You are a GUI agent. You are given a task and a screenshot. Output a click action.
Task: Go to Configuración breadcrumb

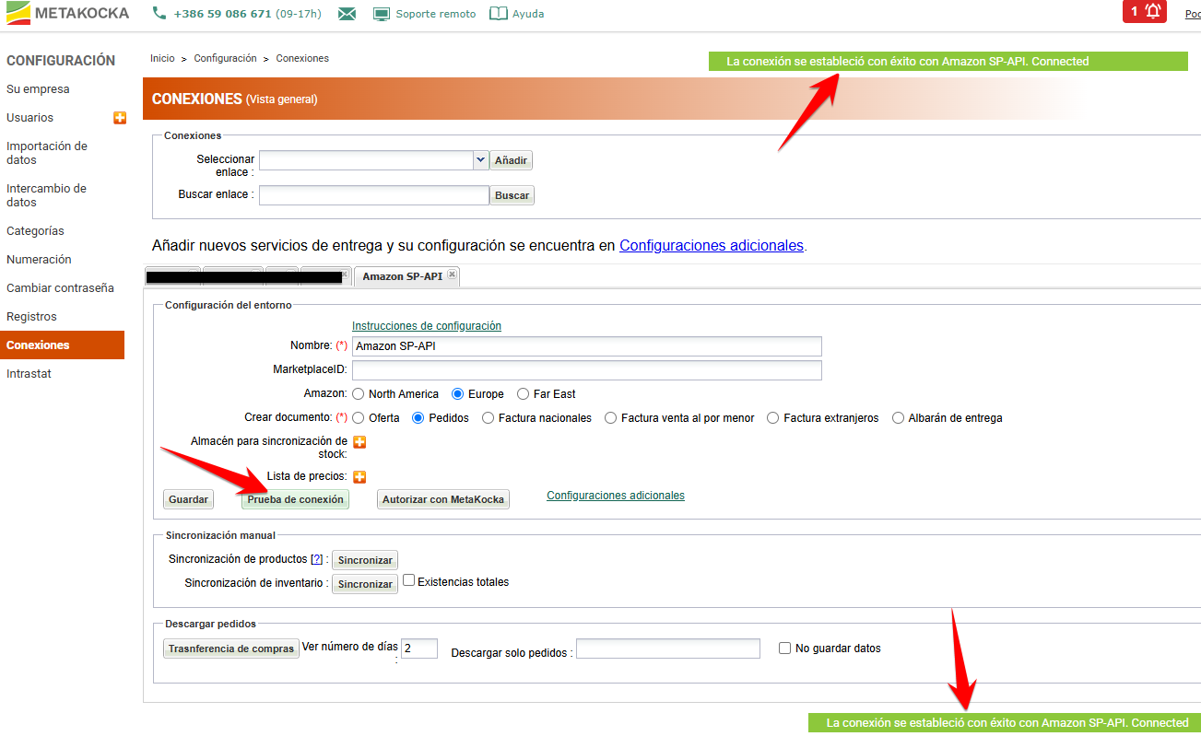click(225, 58)
